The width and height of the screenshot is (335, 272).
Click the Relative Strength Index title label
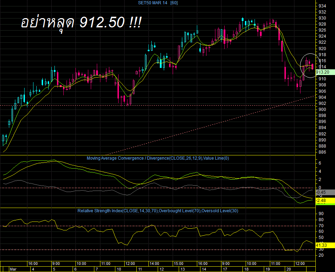(x=158, y=211)
